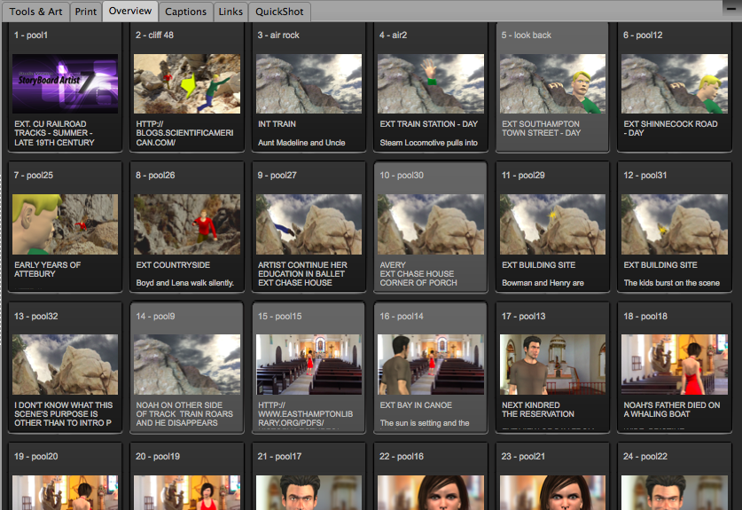Click the 'EXT SHINNECOCK ROAD - DAY' caption
Screen dimensions: 742x510
(670, 129)
